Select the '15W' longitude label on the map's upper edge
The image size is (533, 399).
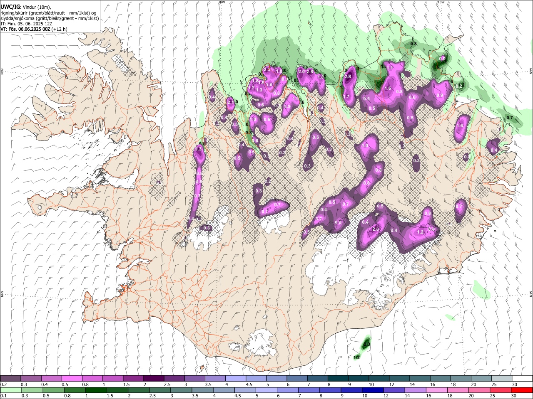coord(441,2)
